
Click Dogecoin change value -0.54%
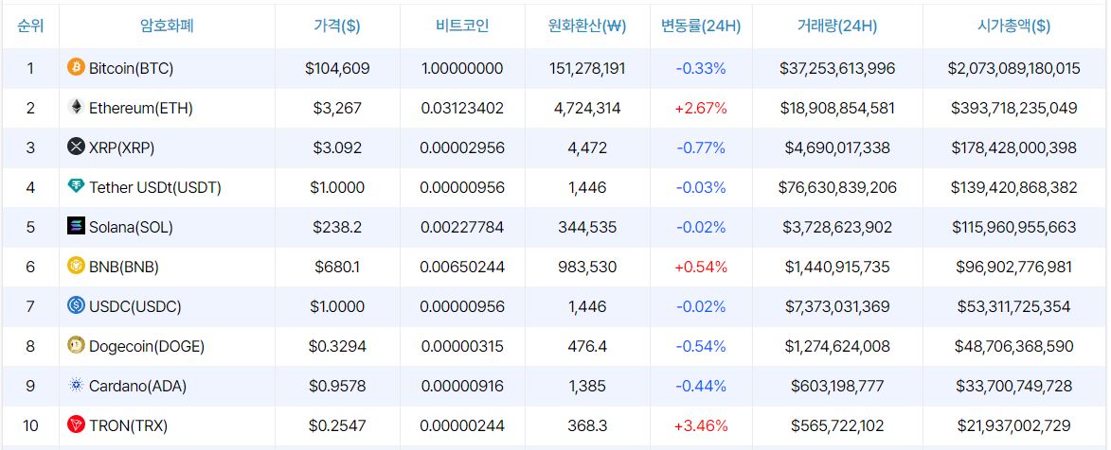tap(701, 346)
